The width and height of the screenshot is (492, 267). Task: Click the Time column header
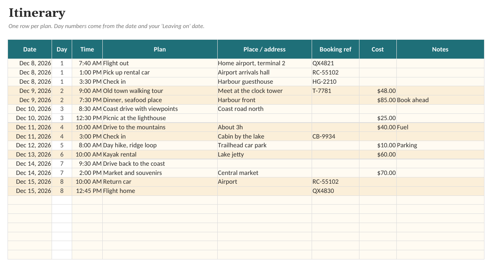[x=87, y=49]
